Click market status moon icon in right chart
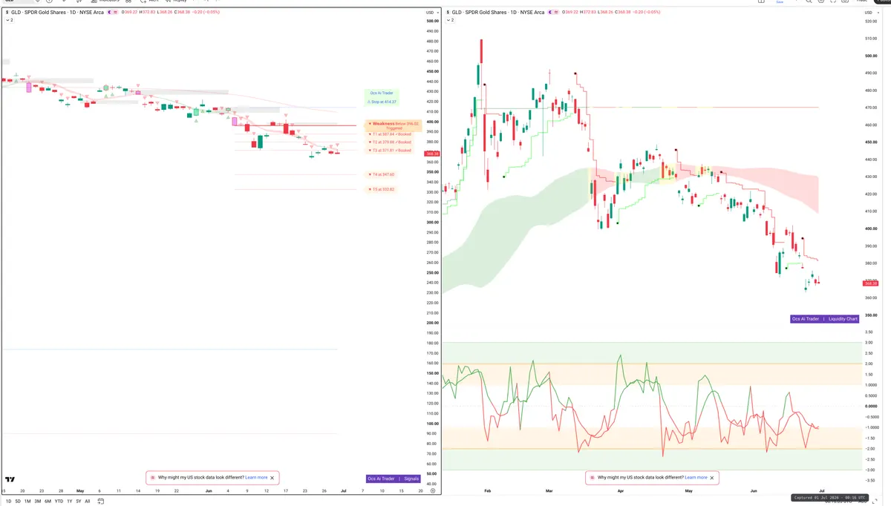 pos(549,13)
